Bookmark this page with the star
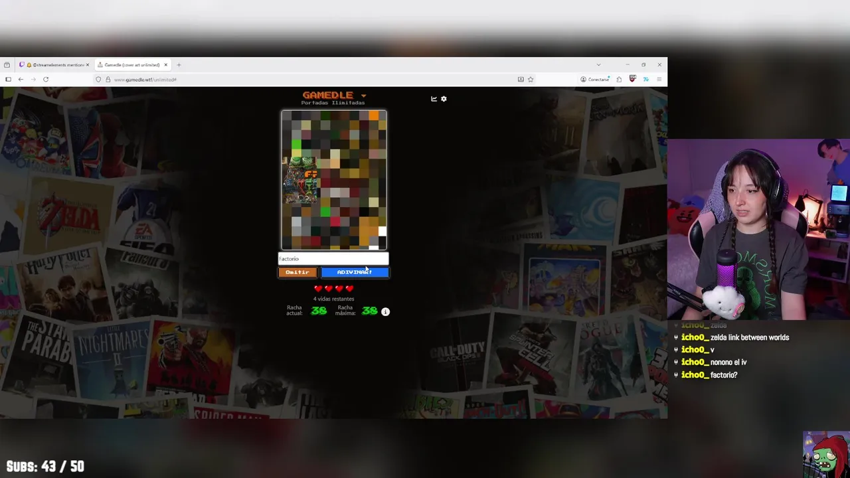Image resolution: width=850 pixels, height=478 pixels. tap(530, 80)
